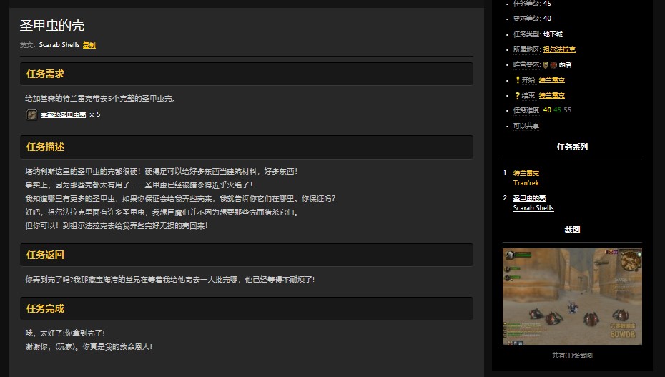Click the 完整的圣甲虫壳 item icon
Image resolution: width=665 pixels, height=377 pixels.
tap(31, 115)
